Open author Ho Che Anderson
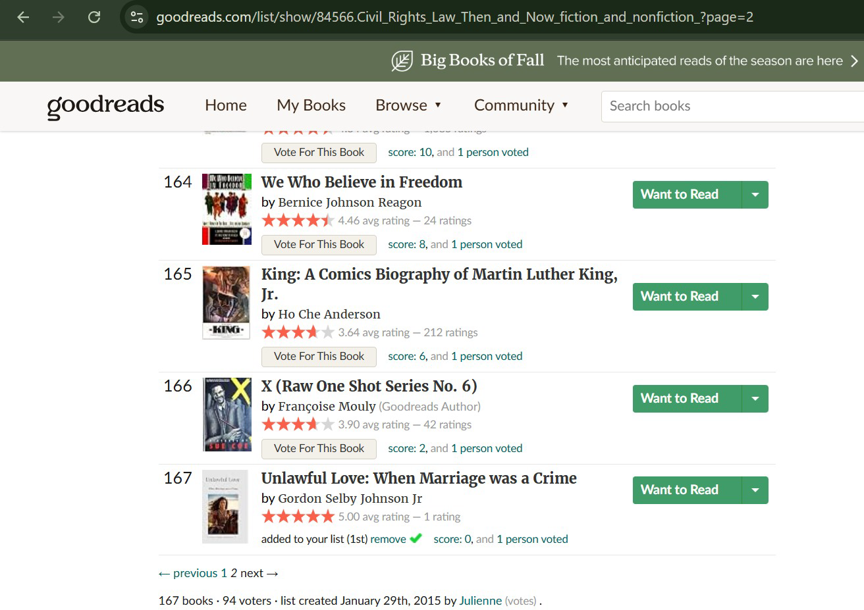Image resolution: width=864 pixels, height=610 pixels. point(329,314)
